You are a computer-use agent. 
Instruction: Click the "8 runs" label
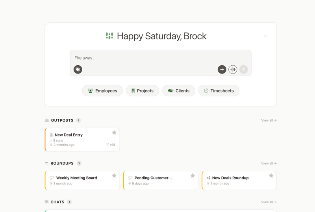pyautogui.click(x=58, y=140)
